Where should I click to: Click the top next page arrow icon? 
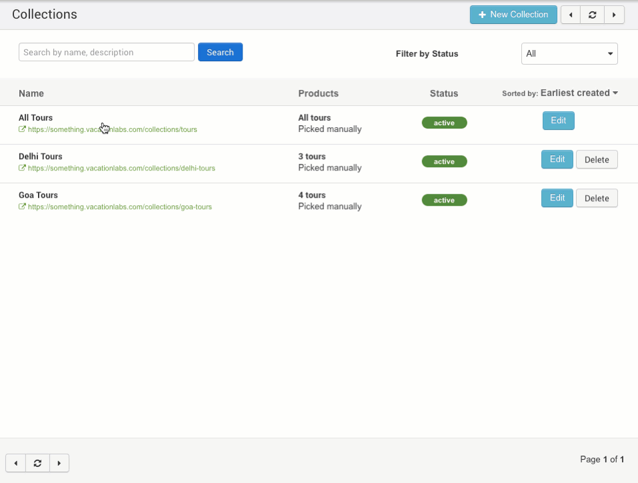pyautogui.click(x=613, y=15)
